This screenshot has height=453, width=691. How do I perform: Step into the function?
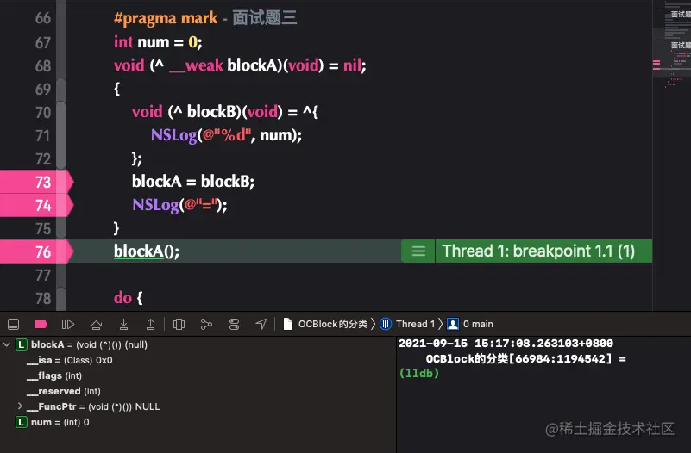(124, 325)
